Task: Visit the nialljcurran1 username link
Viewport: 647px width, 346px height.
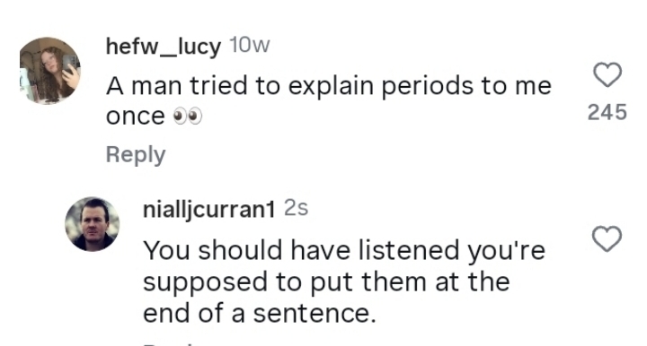Action: [x=208, y=210]
